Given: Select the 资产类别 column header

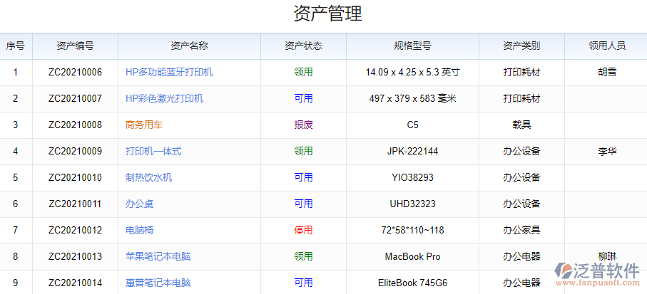Looking at the screenshot, I should [521, 46].
